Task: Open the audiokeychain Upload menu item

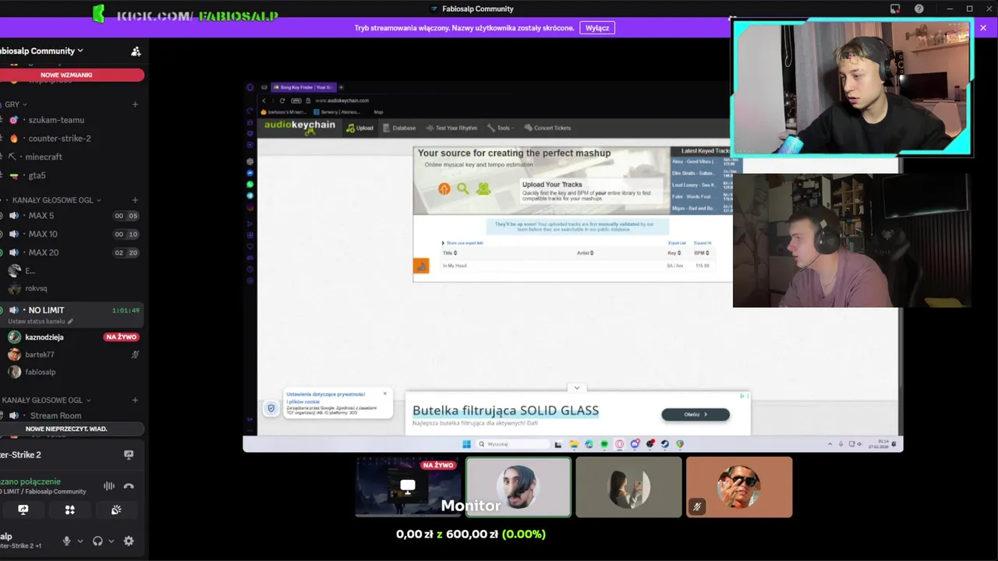Action: tap(360, 128)
